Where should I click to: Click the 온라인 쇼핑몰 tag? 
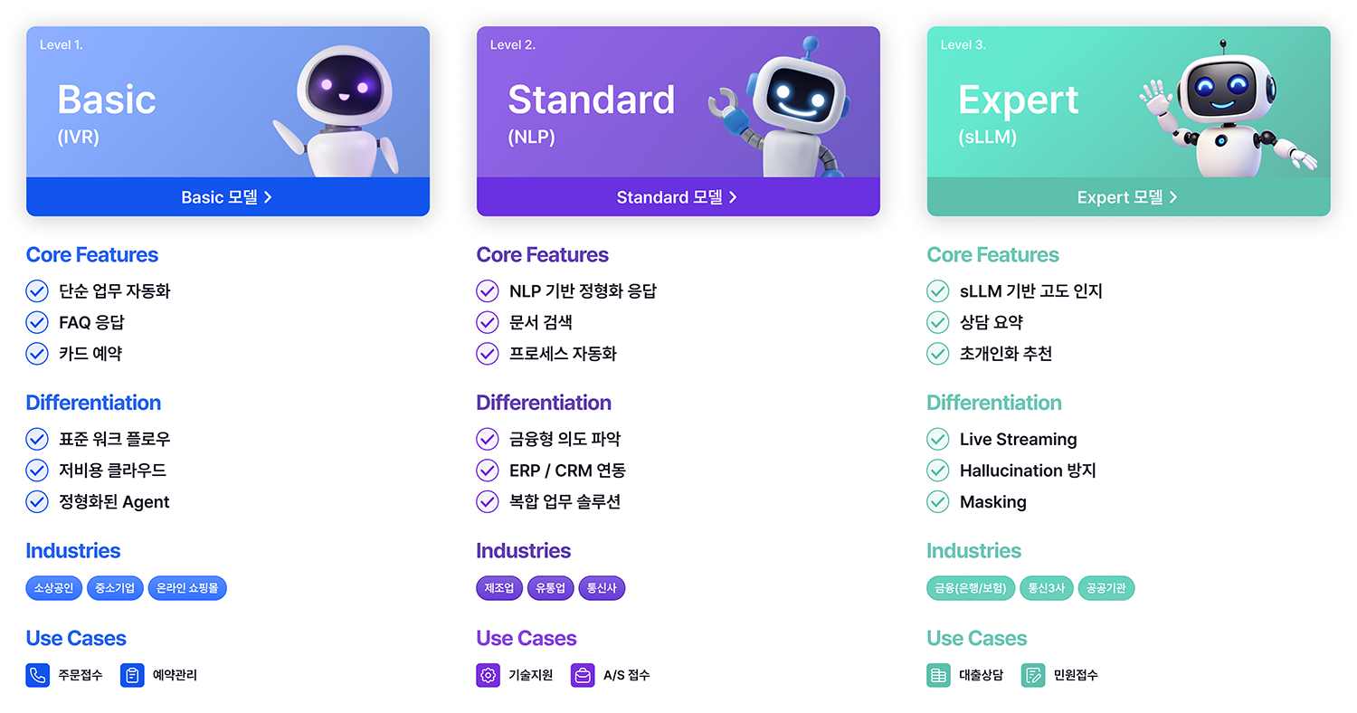tap(187, 588)
